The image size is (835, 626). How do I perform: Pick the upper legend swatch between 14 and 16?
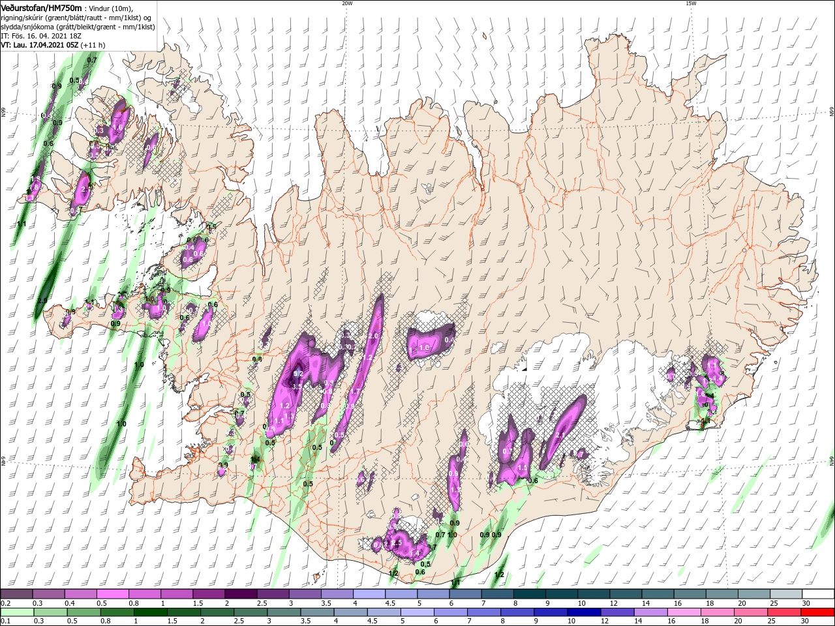[x=657, y=594]
